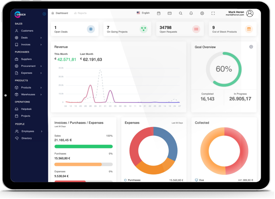This screenshot has height=199, width=275.
Task: Open the English language dropdown
Action: click(143, 13)
